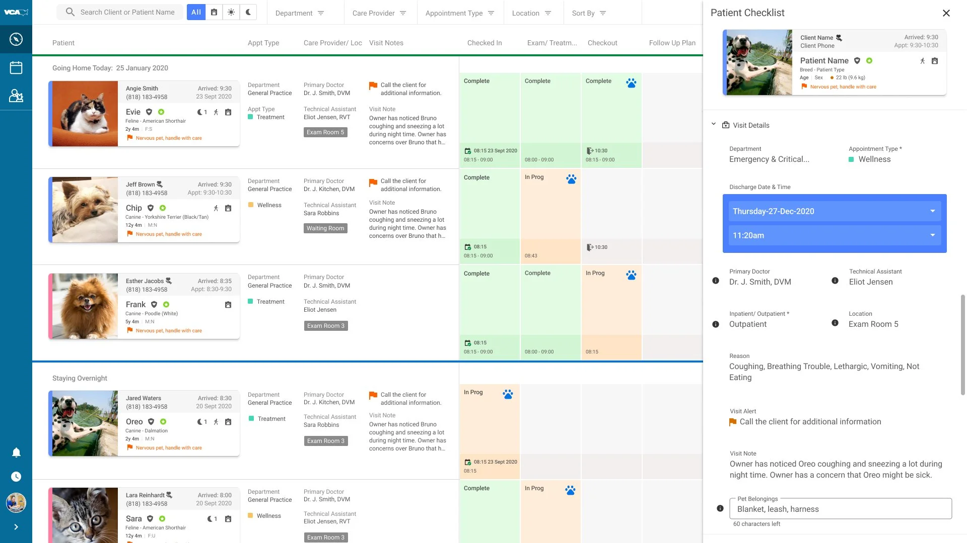
Task: Collapse the Visit Details section
Action: (x=714, y=124)
